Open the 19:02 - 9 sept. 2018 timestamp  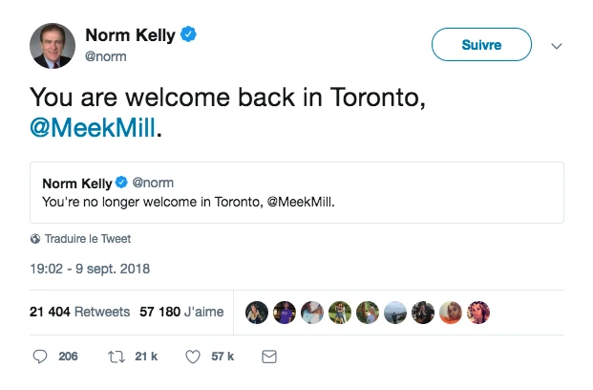(90, 269)
